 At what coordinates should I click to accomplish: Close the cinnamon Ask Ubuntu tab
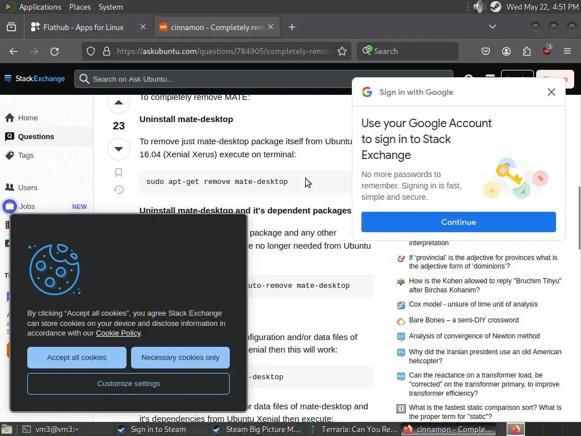[271, 27]
